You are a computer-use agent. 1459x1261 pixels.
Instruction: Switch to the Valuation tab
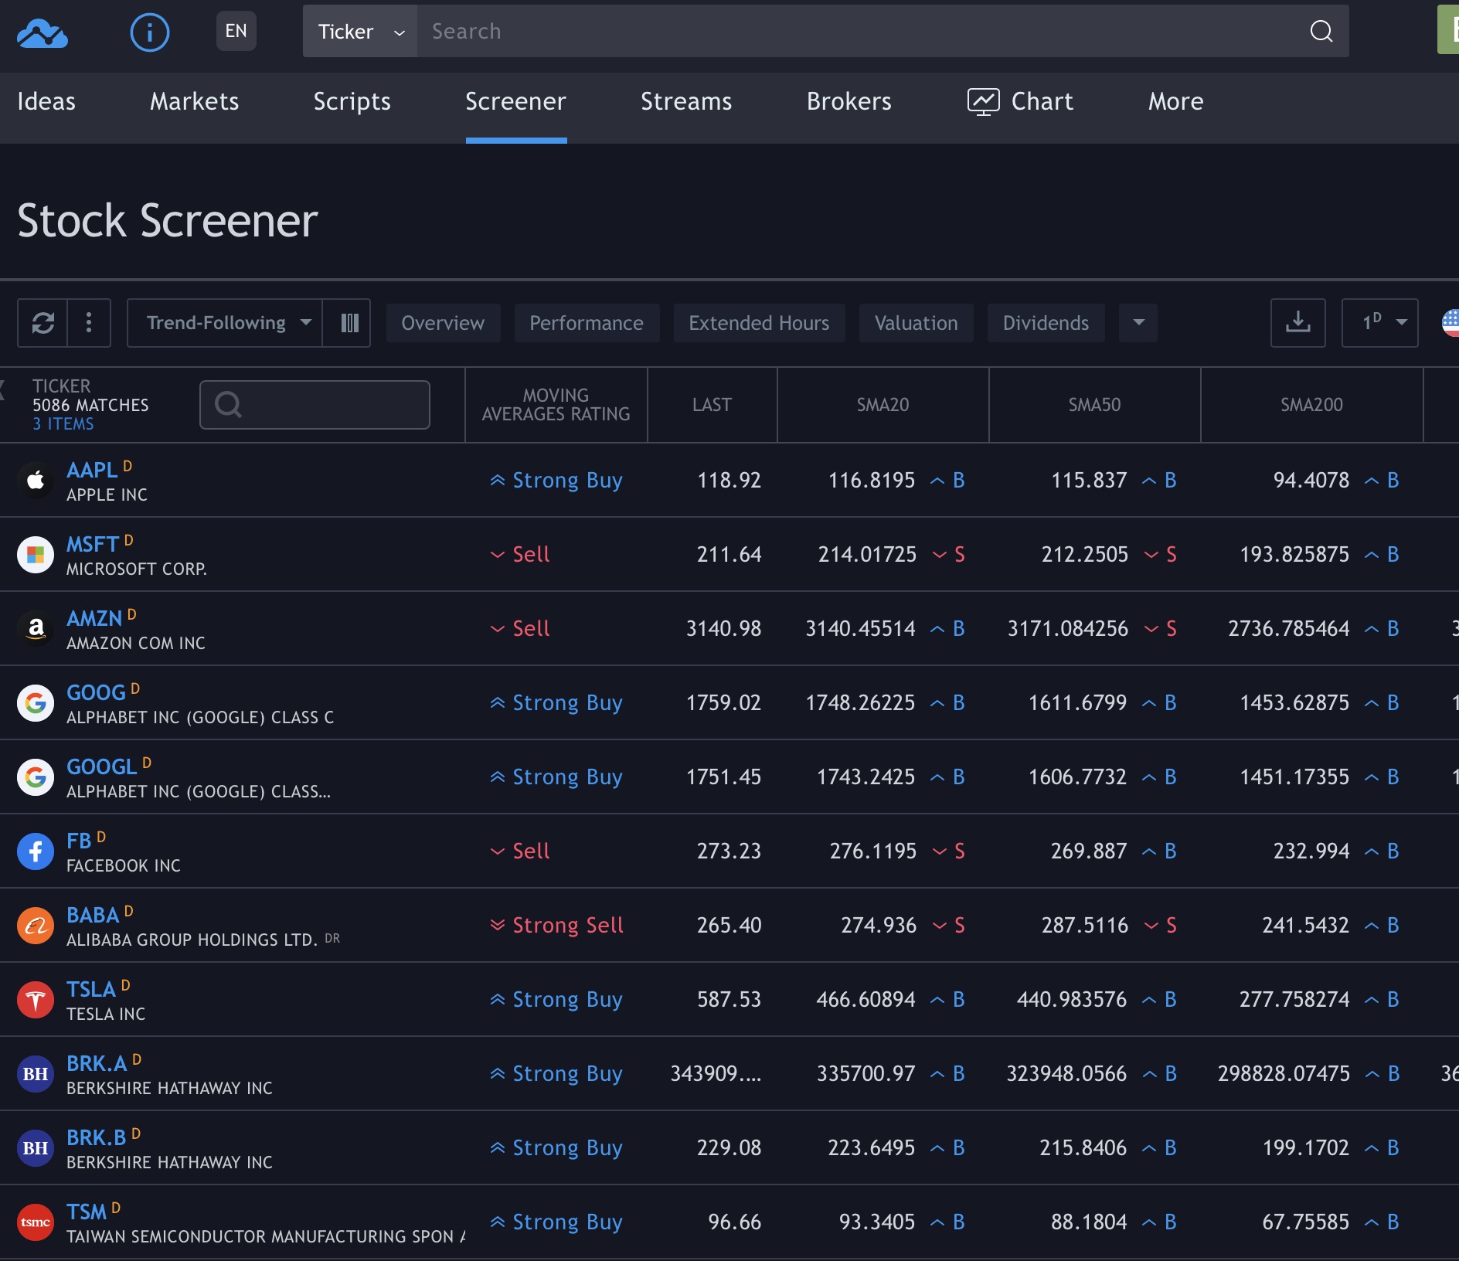click(x=916, y=323)
